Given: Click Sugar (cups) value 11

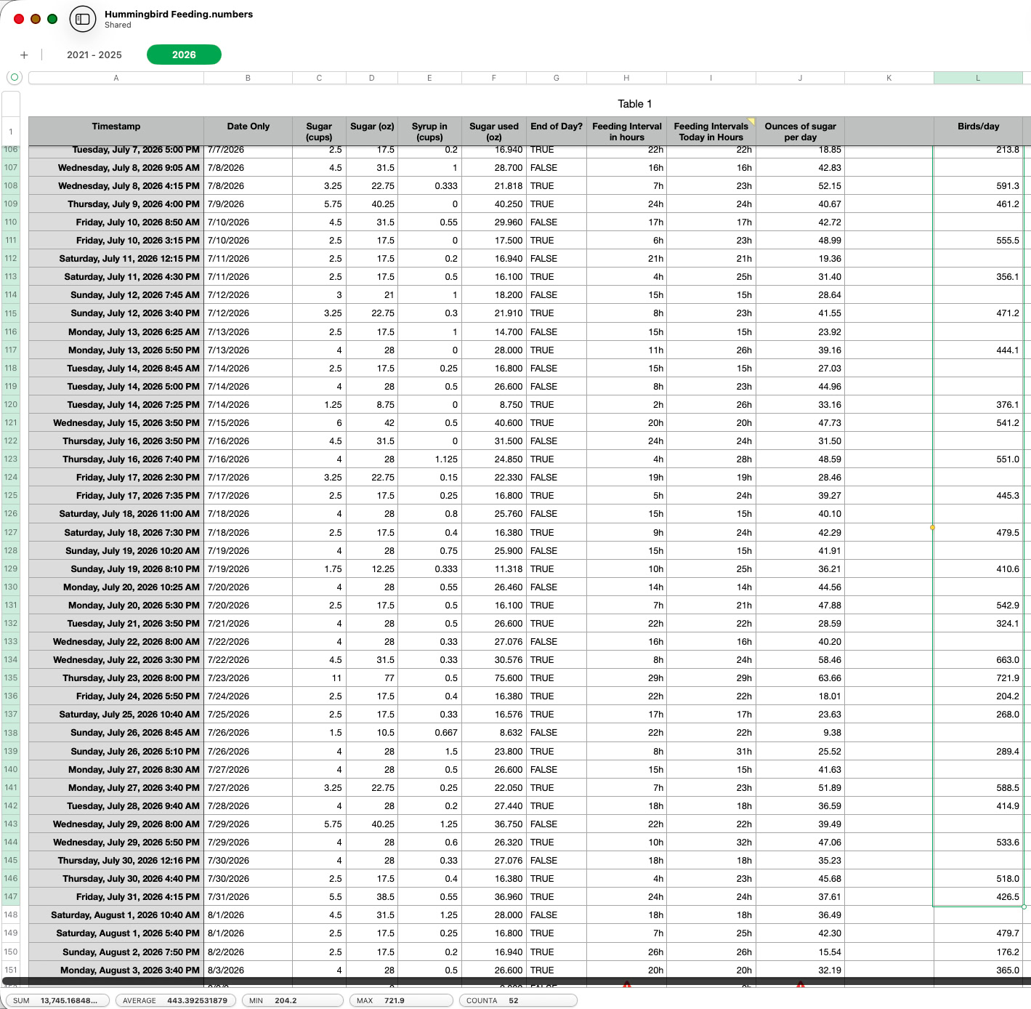Looking at the screenshot, I should click(319, 678).
